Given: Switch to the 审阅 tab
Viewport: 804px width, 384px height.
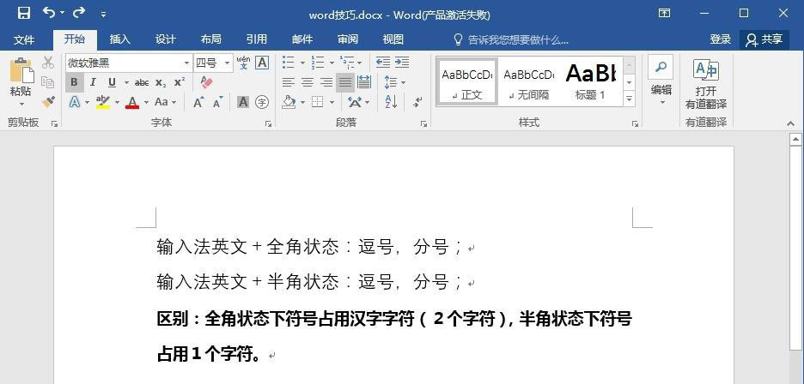Looking at the screenshot, I should pos(348,39).
